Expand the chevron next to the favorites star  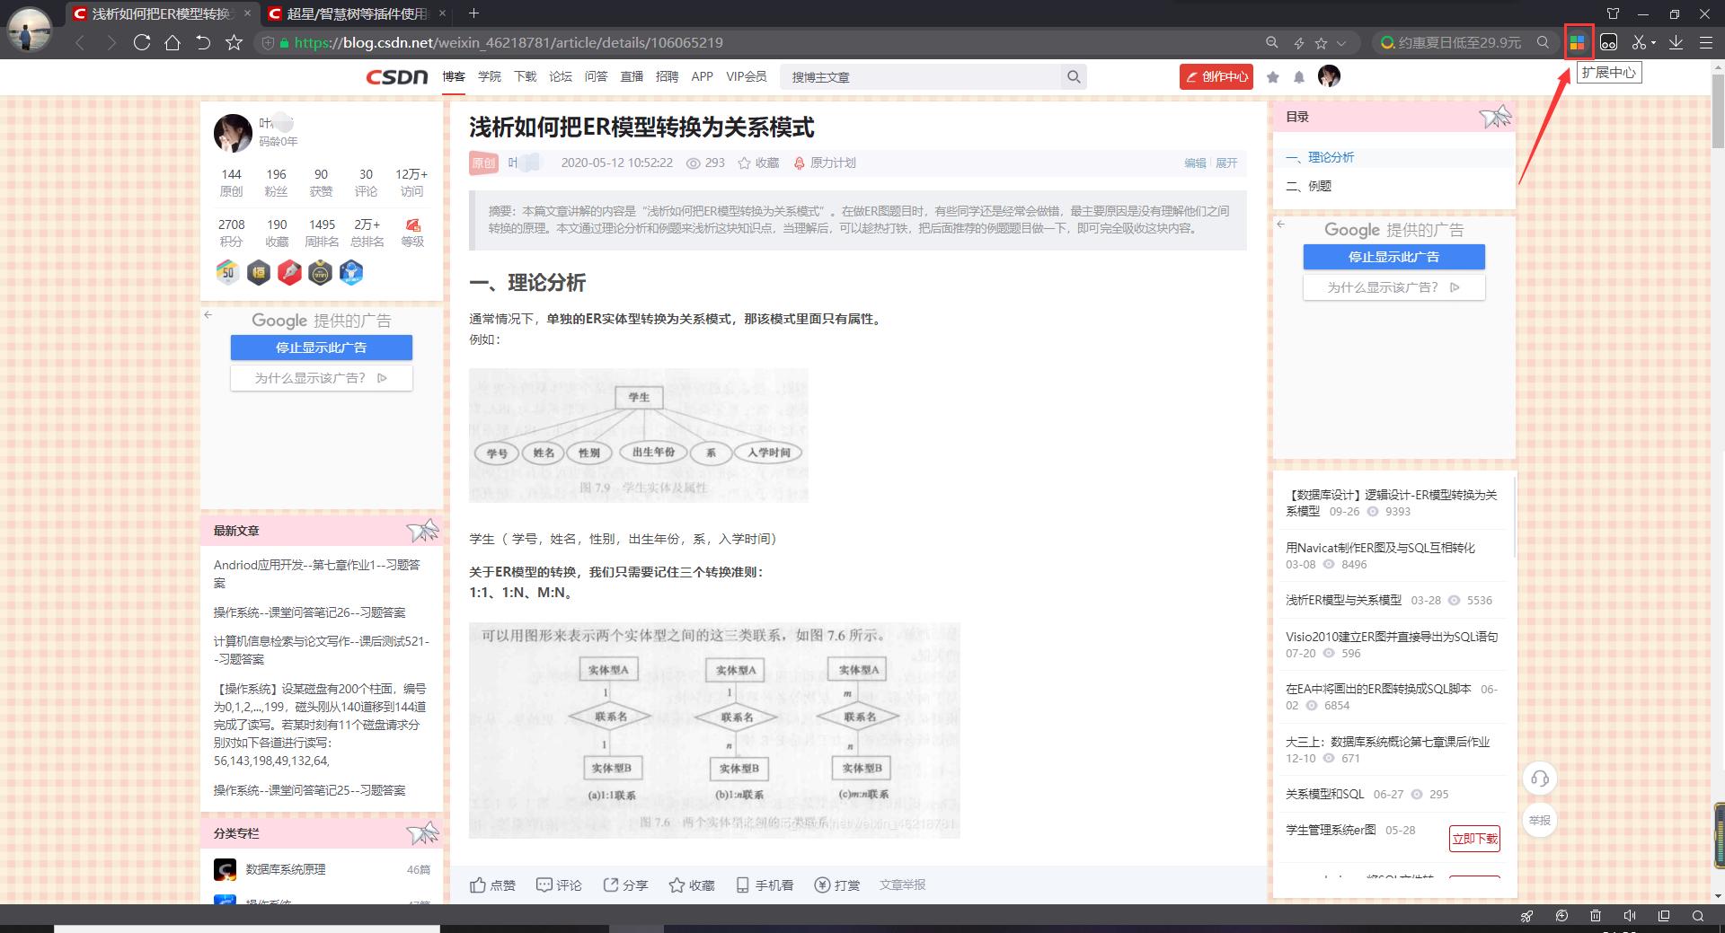[x=1340, y=42]
